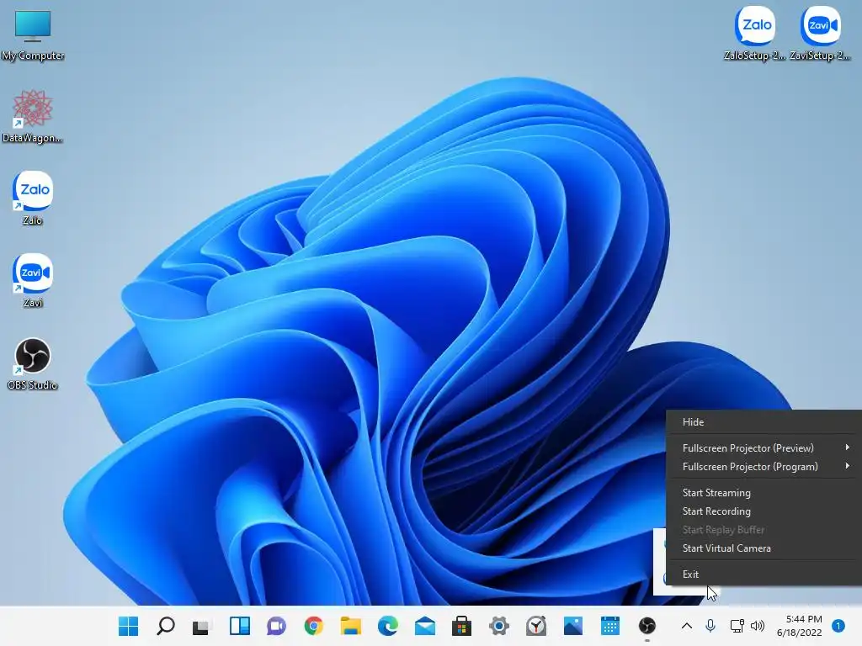The width and height of the screenshot is (862, 646).
Task: Open Calendar app from taskbar
Action: tap(610, 626)
